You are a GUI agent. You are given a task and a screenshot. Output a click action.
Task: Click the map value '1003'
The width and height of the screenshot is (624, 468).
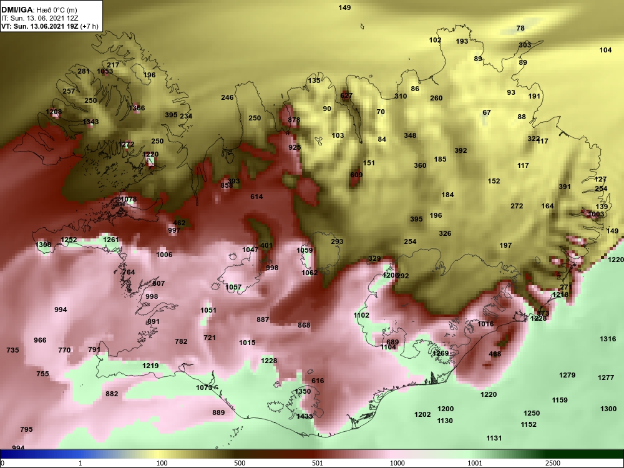tap(596, 214)
